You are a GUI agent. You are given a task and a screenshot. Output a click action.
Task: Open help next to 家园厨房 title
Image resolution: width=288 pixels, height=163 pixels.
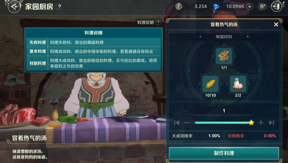click(59, 7)
